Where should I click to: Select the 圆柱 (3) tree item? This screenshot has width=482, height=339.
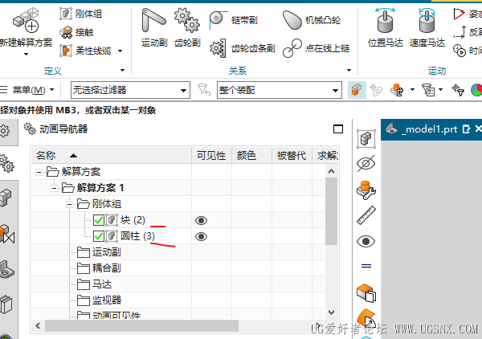(x=137, y=235)
